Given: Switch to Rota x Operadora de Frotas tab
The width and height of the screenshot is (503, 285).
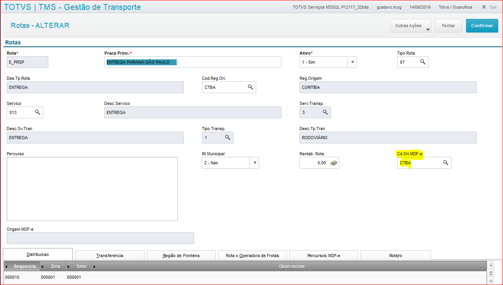Looking at the screenshot, I should pyautogui.click(x=252, y=256).
